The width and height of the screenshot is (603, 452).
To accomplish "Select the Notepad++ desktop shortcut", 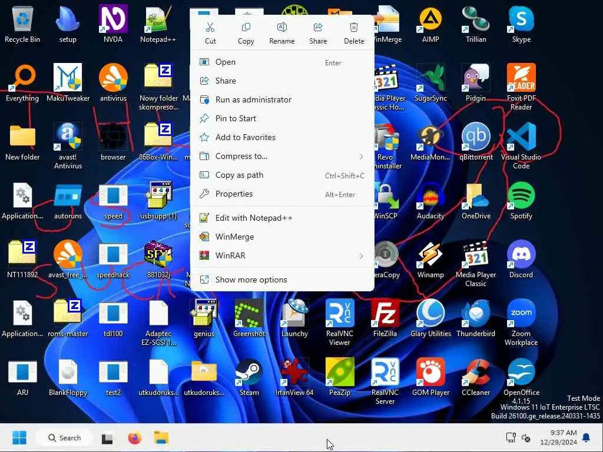I will coord(158,24).
